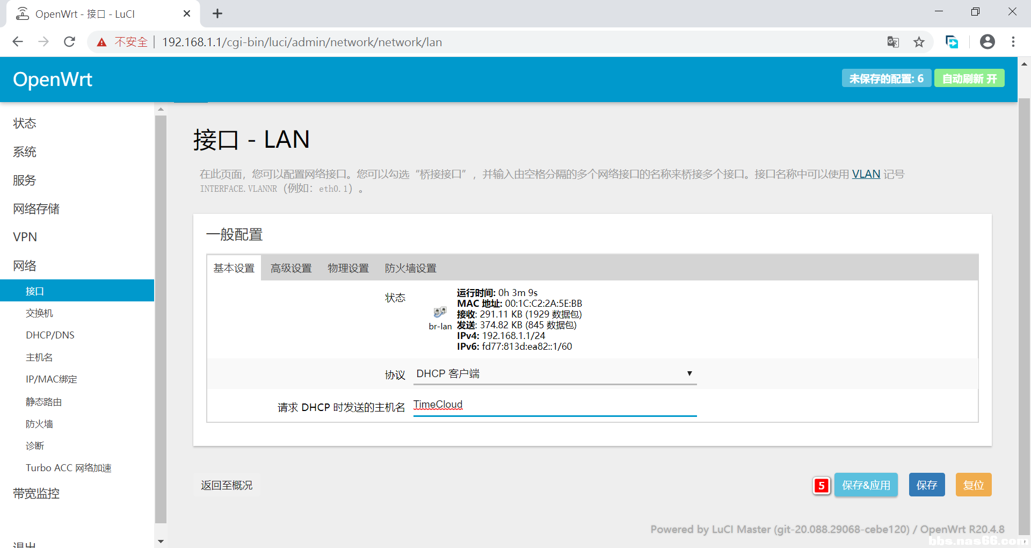Click the not-secure warning triangle icon

101,42
